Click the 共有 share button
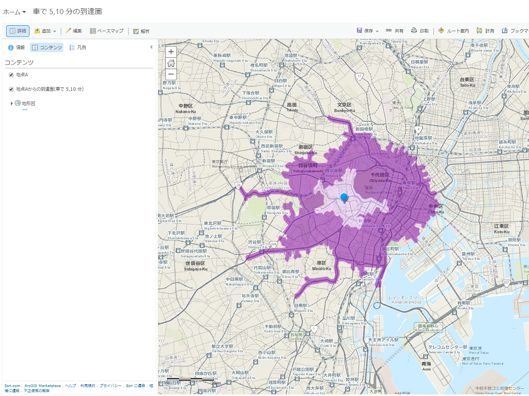Screen dimensions: 529x396 tap(395, 31)
